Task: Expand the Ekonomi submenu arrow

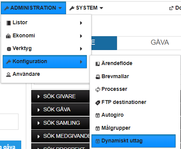Action: click(81, 36)
